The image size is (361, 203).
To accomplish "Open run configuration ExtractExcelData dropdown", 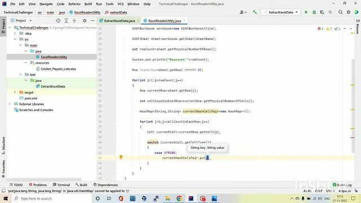I will (x=280, y=12).
